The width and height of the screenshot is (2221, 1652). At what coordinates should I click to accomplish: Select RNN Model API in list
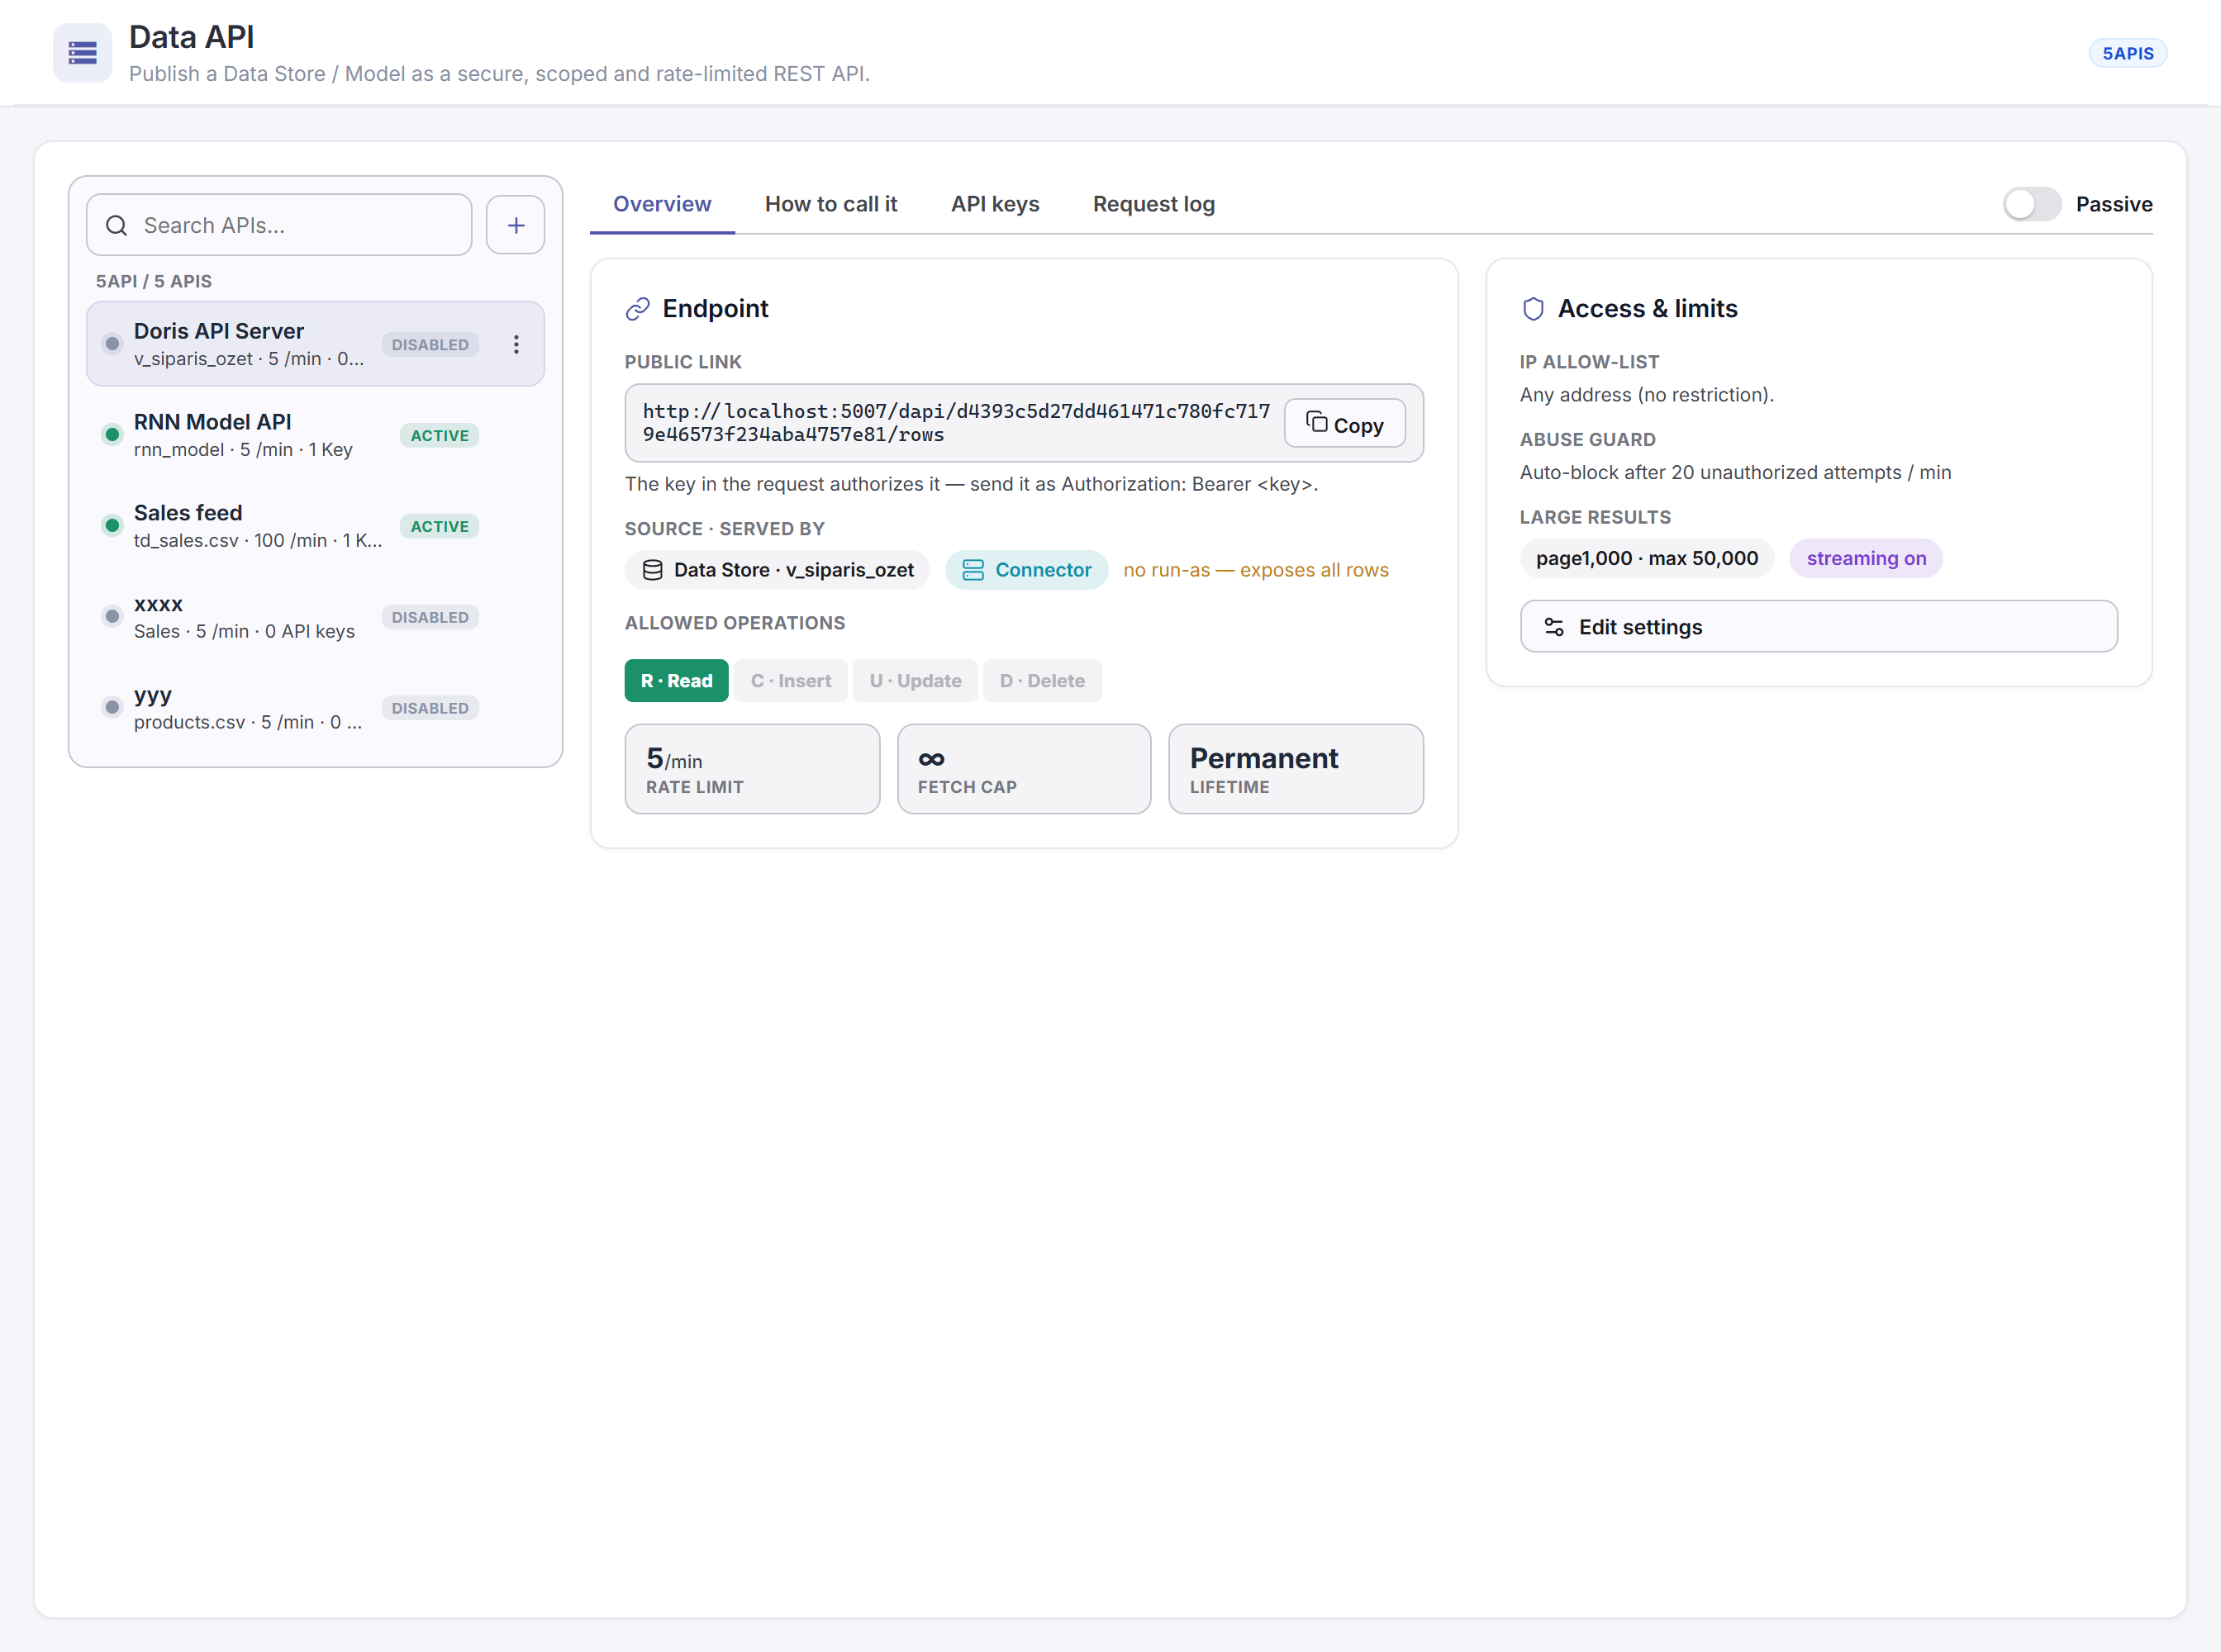click(x=315, y=435)
